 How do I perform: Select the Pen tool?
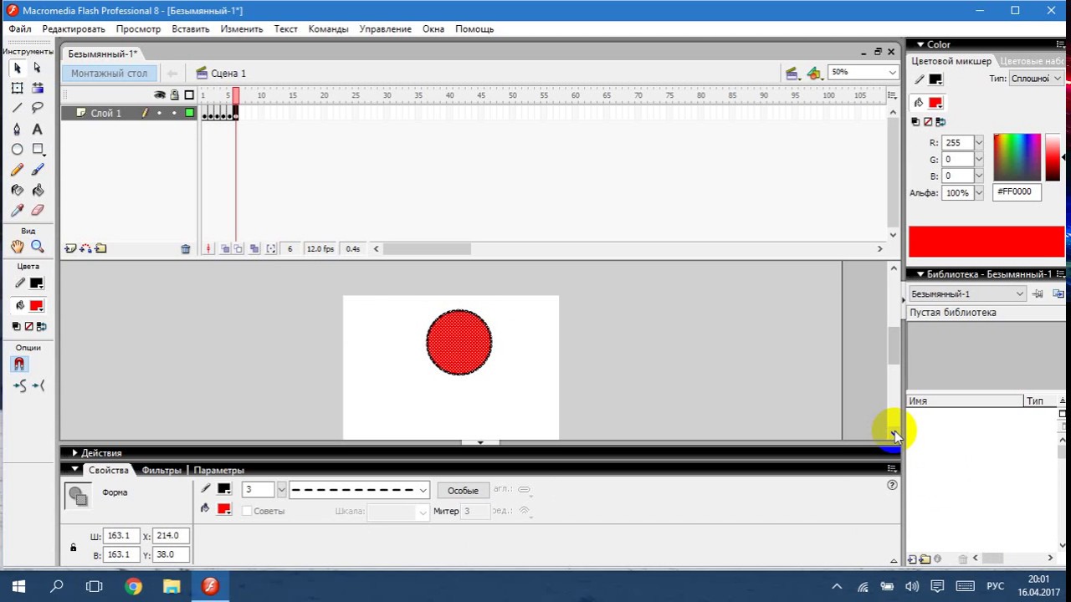(17, 129)
